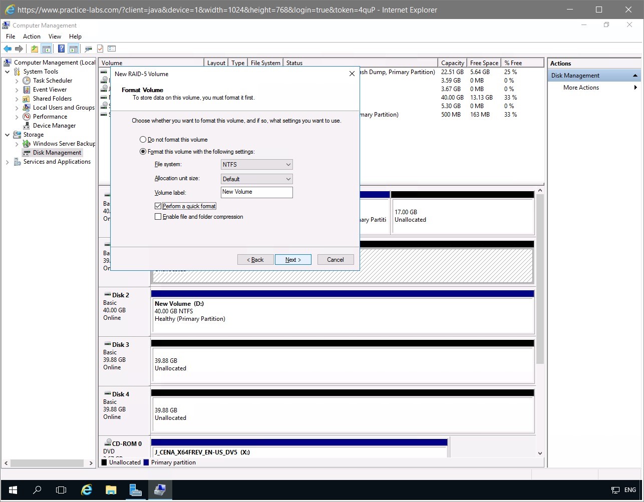Click the Server Manager taskbar icon
This screenshot has width=644, height=502.
click(135, 489)
